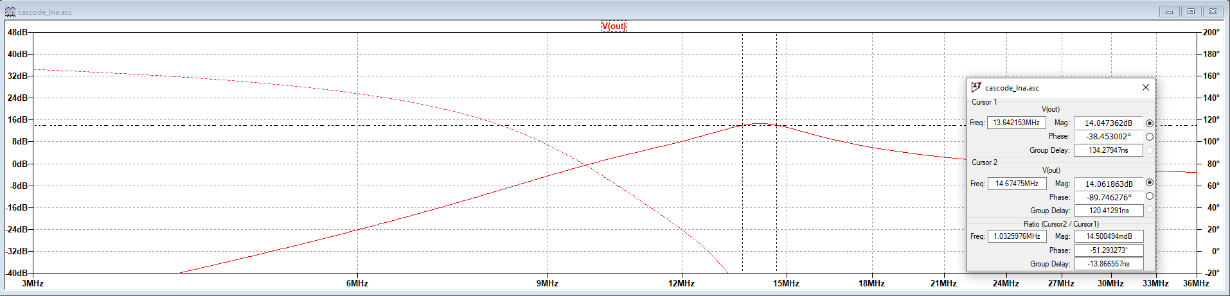The height and width of the screenshot is (296, 1230).
Task: Select the Cursor 2 Mag radio button
Action: 1150,183
